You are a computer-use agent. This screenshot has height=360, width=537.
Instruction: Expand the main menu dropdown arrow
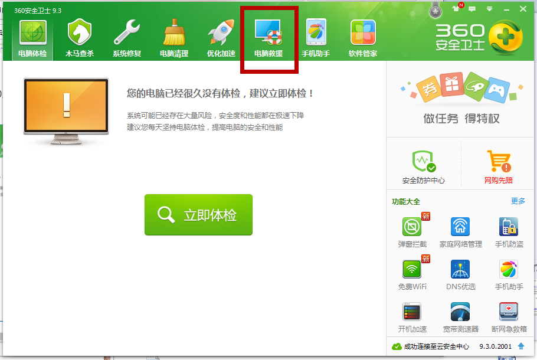[x=489, y=9]
